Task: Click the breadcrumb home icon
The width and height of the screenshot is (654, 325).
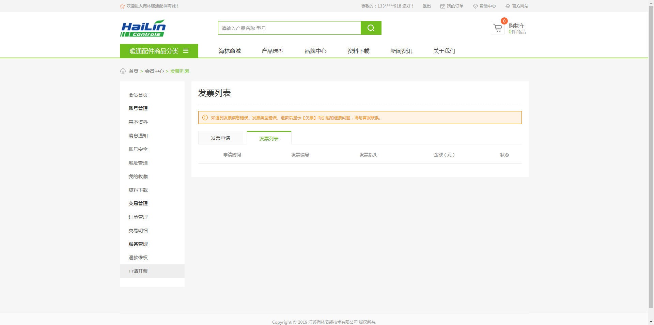Action: click(x=123, y=71)
